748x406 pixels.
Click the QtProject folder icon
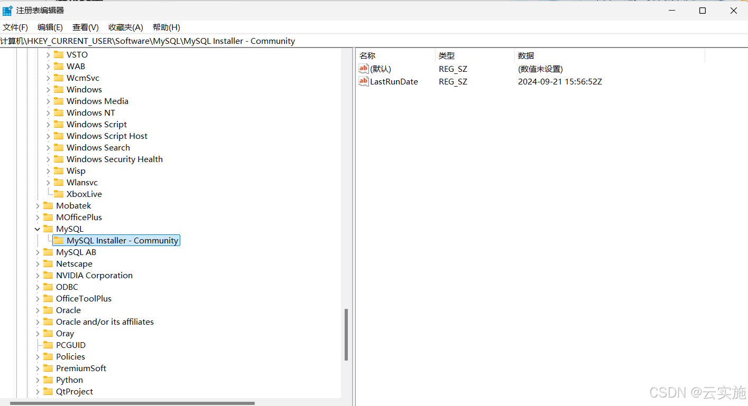coord(48,392)
